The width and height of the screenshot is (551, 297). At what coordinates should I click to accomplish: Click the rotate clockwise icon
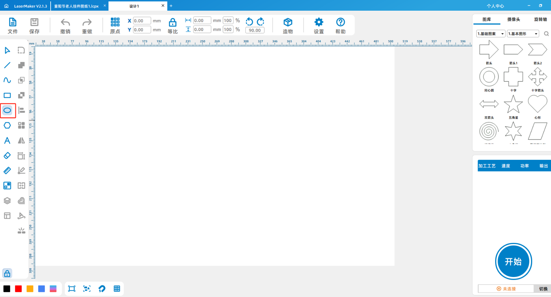[x=261, y=22]
